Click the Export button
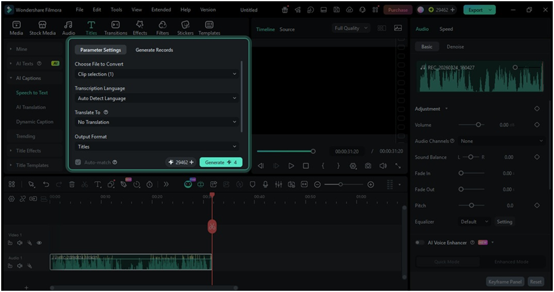Viewport: 554px width, 292px height. tap(479, 10)
